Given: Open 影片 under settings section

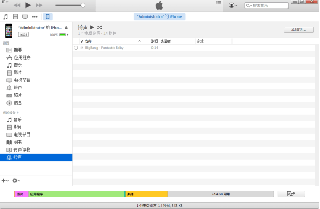Looking at the screenshot, I should pos(14,73).
